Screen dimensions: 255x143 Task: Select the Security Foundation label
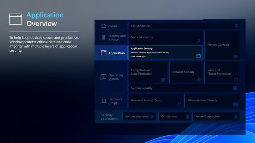[109, 117]
